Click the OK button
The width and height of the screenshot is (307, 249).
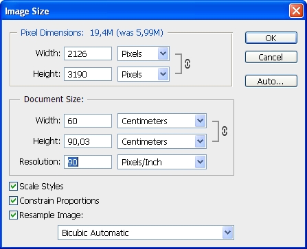271,38
